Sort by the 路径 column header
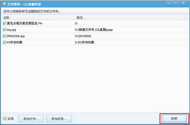190x125 pixels. (x=129, y=18)
